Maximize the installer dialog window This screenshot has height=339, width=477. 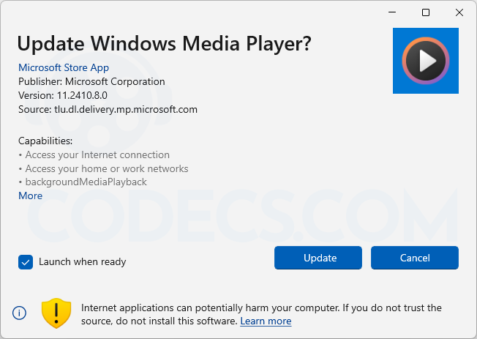coord(426,12)
